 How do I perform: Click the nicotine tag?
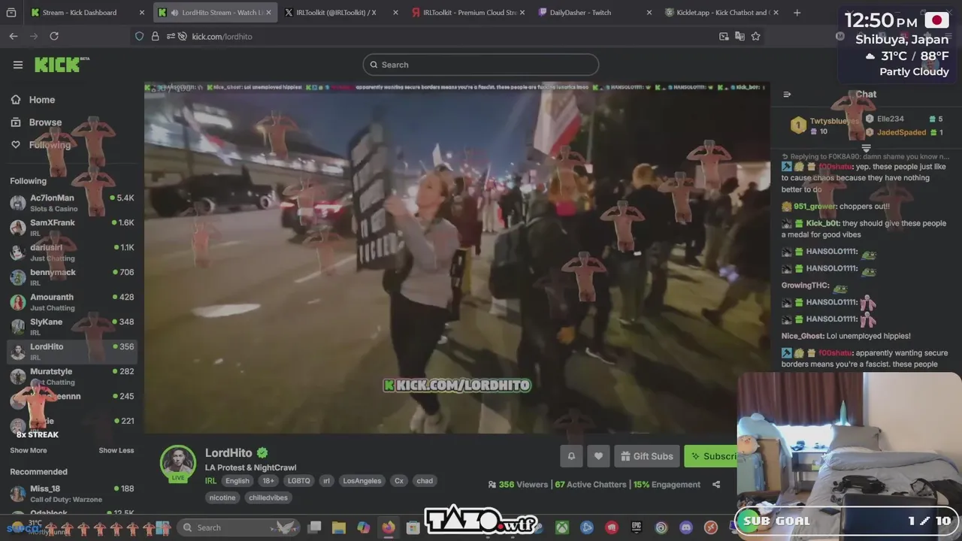[222, 497]
